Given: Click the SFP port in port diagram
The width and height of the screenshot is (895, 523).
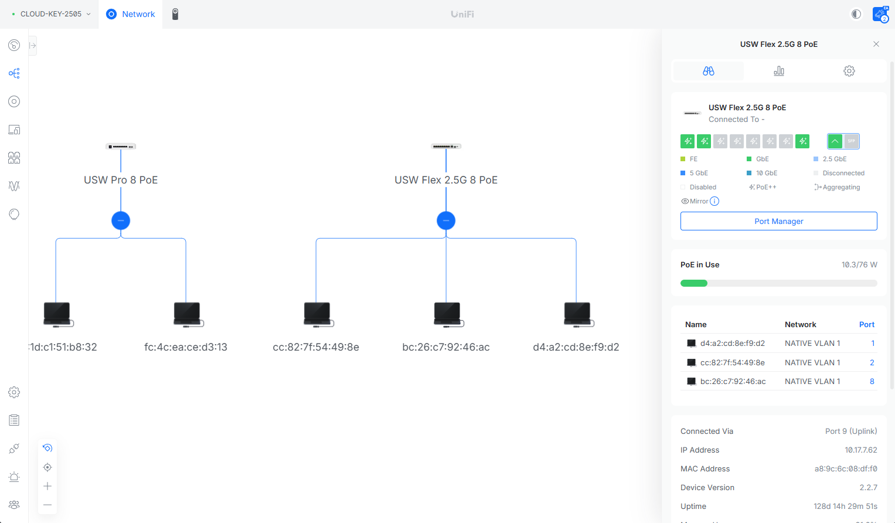Looking at the screenshot, I should tap(852, 141).
